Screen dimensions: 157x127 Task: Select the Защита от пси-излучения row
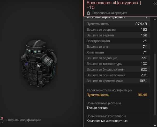click(x=117, y=75)
